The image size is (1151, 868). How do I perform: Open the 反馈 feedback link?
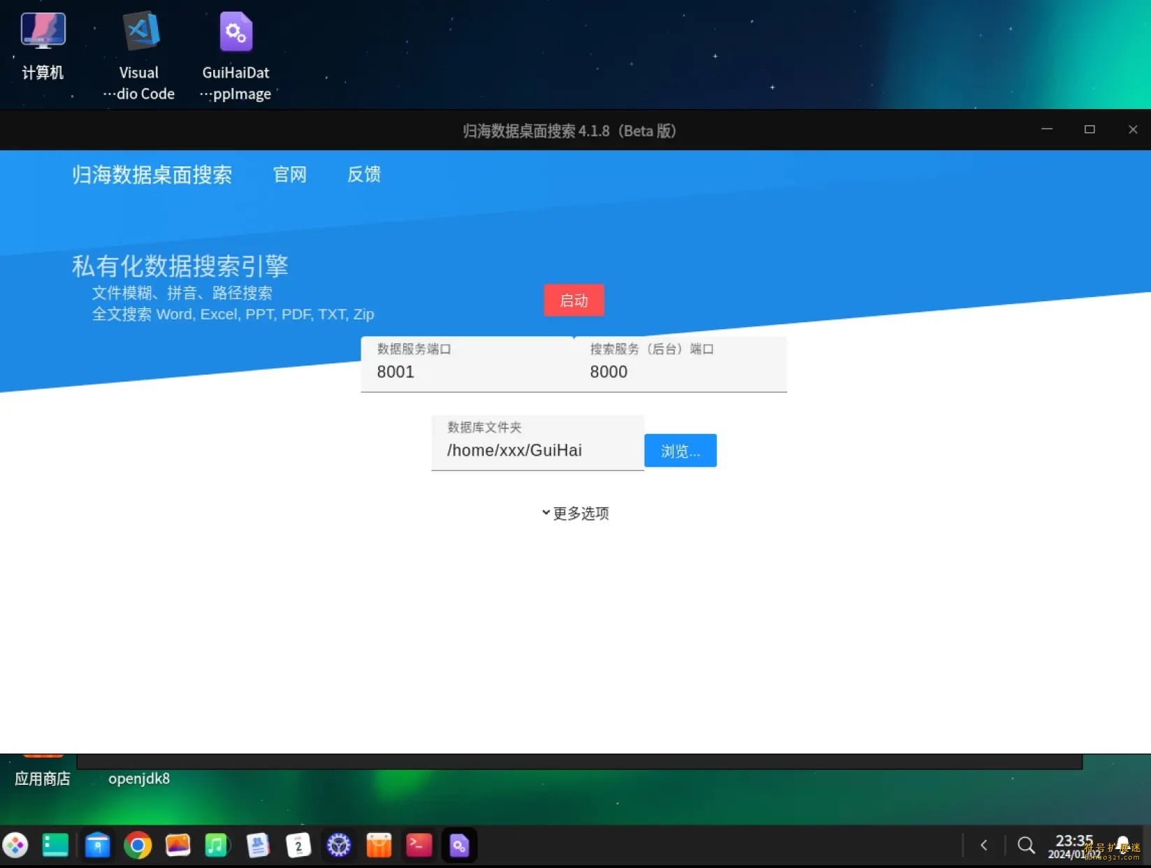point(364,175)
